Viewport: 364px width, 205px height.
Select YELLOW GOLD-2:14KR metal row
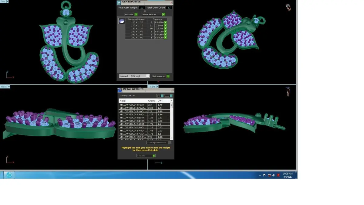[144, 121]
